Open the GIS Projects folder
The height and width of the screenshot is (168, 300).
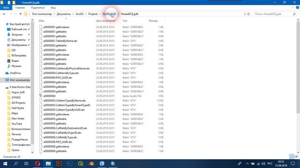tap(16, 103)
